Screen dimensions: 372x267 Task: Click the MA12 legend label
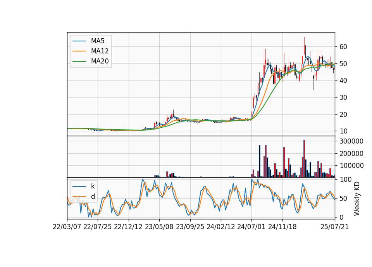click(x=100, y=51)
